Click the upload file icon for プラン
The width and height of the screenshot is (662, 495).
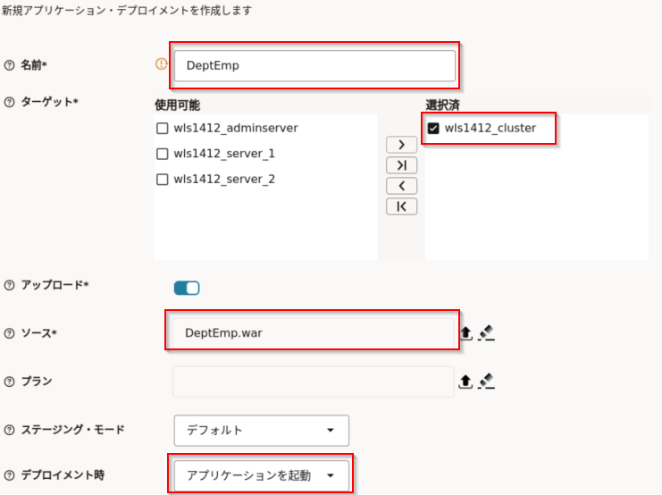point(465,382)
